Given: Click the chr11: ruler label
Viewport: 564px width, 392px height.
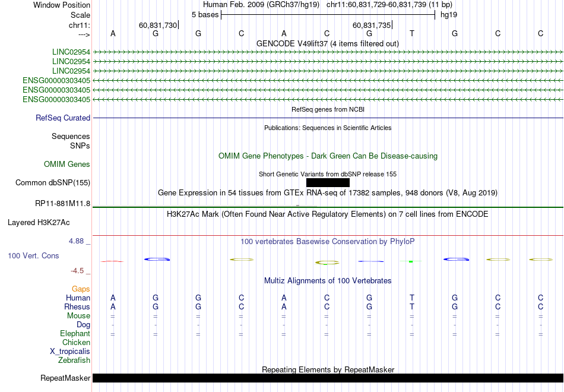Looking at the screenshot, I should click(80, 25).
